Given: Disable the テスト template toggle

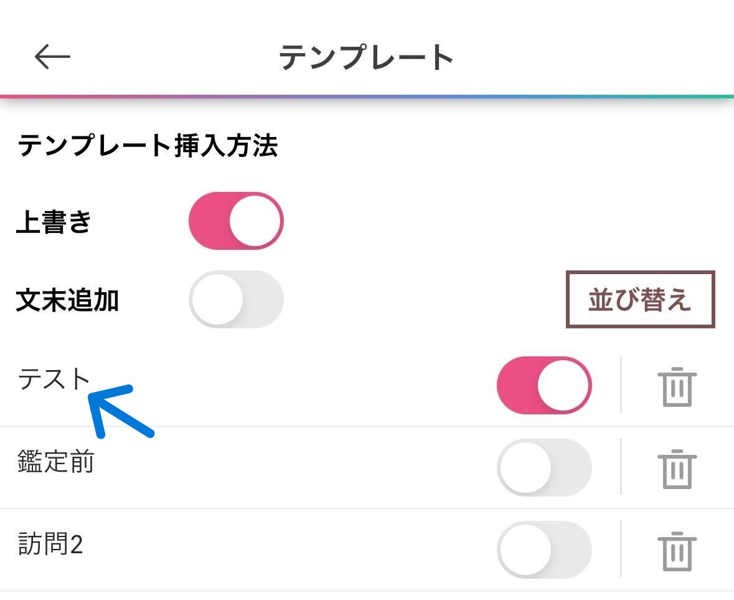Looking at the screenshot, I should tap(544, 385).
